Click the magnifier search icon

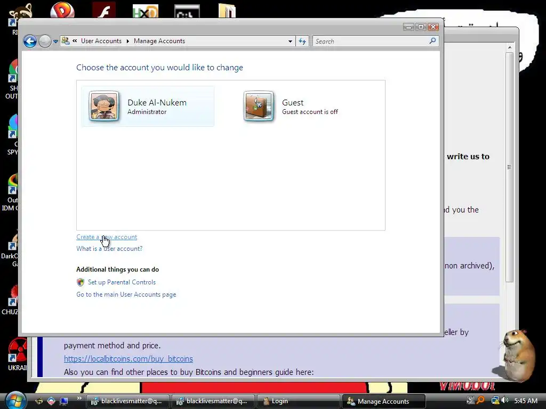[x=432, y=41]
